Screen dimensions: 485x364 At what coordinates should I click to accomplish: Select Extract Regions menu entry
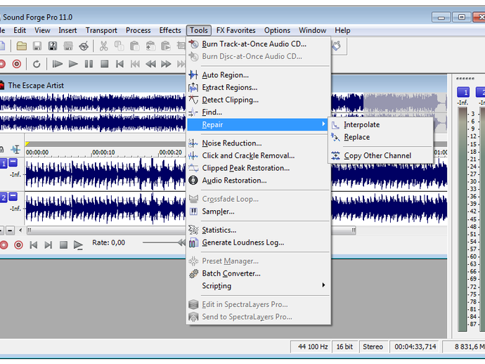259,88
